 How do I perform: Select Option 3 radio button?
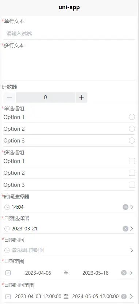point(132,141)
